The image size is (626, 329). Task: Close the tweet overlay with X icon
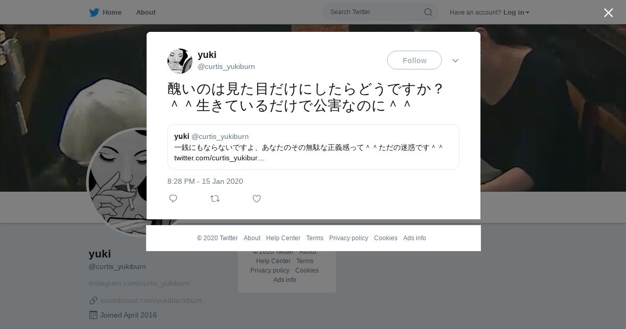[x=608, y=13]
